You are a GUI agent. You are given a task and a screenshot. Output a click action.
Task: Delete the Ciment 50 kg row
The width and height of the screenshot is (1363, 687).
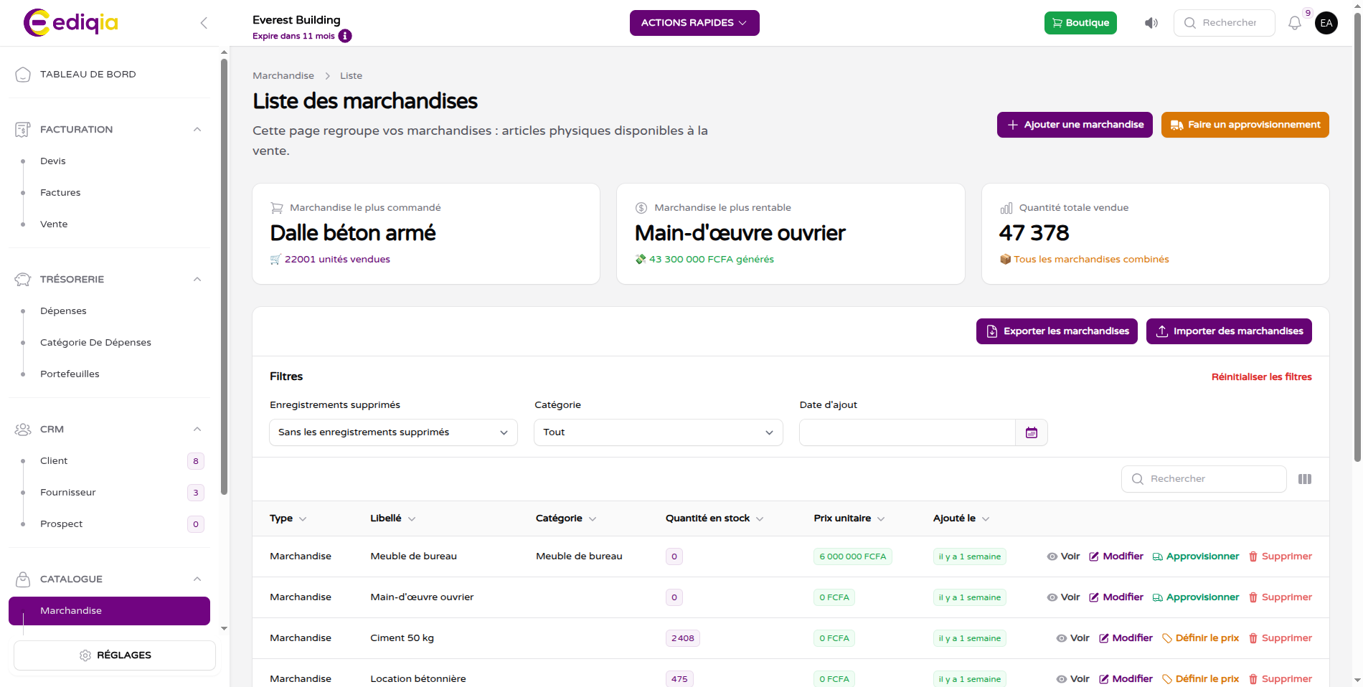tap(1280, 638)
